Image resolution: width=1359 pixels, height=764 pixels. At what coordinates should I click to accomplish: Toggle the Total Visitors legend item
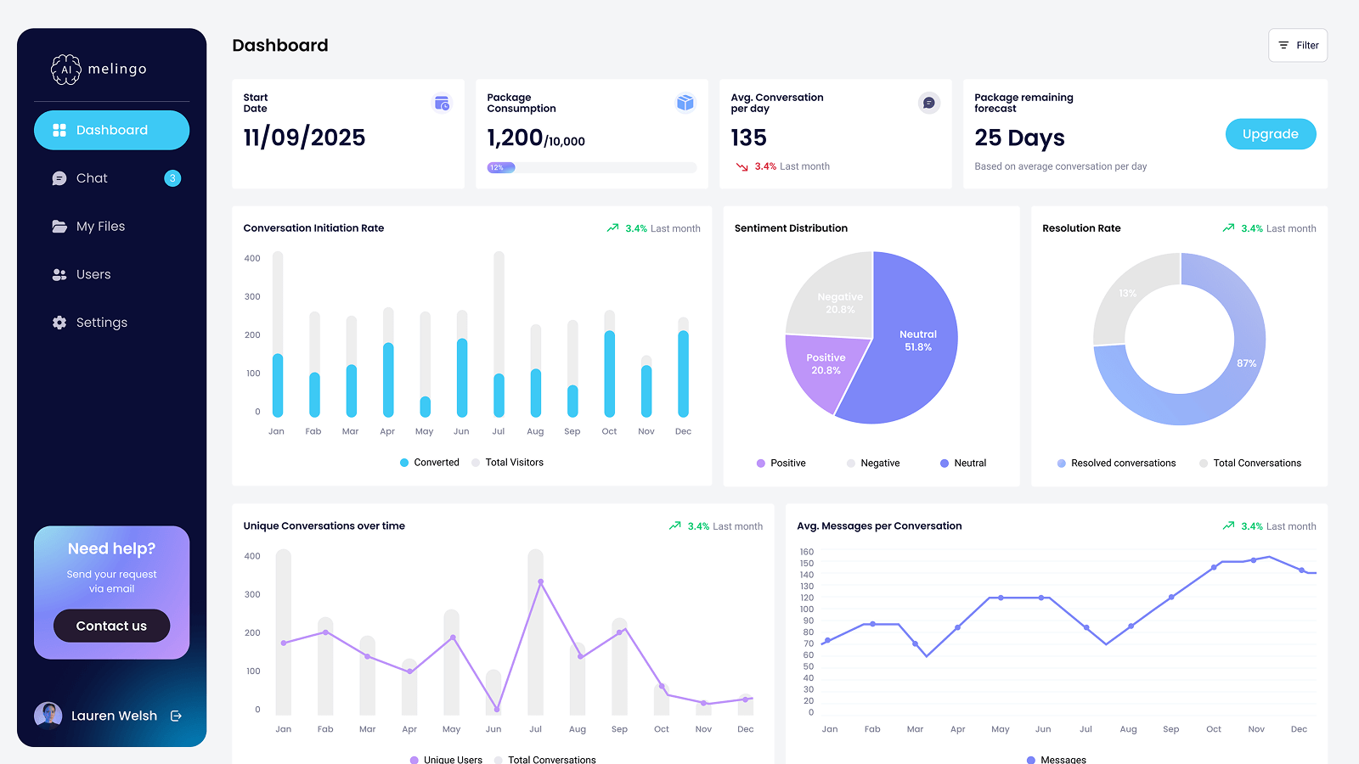coord(508,463)
